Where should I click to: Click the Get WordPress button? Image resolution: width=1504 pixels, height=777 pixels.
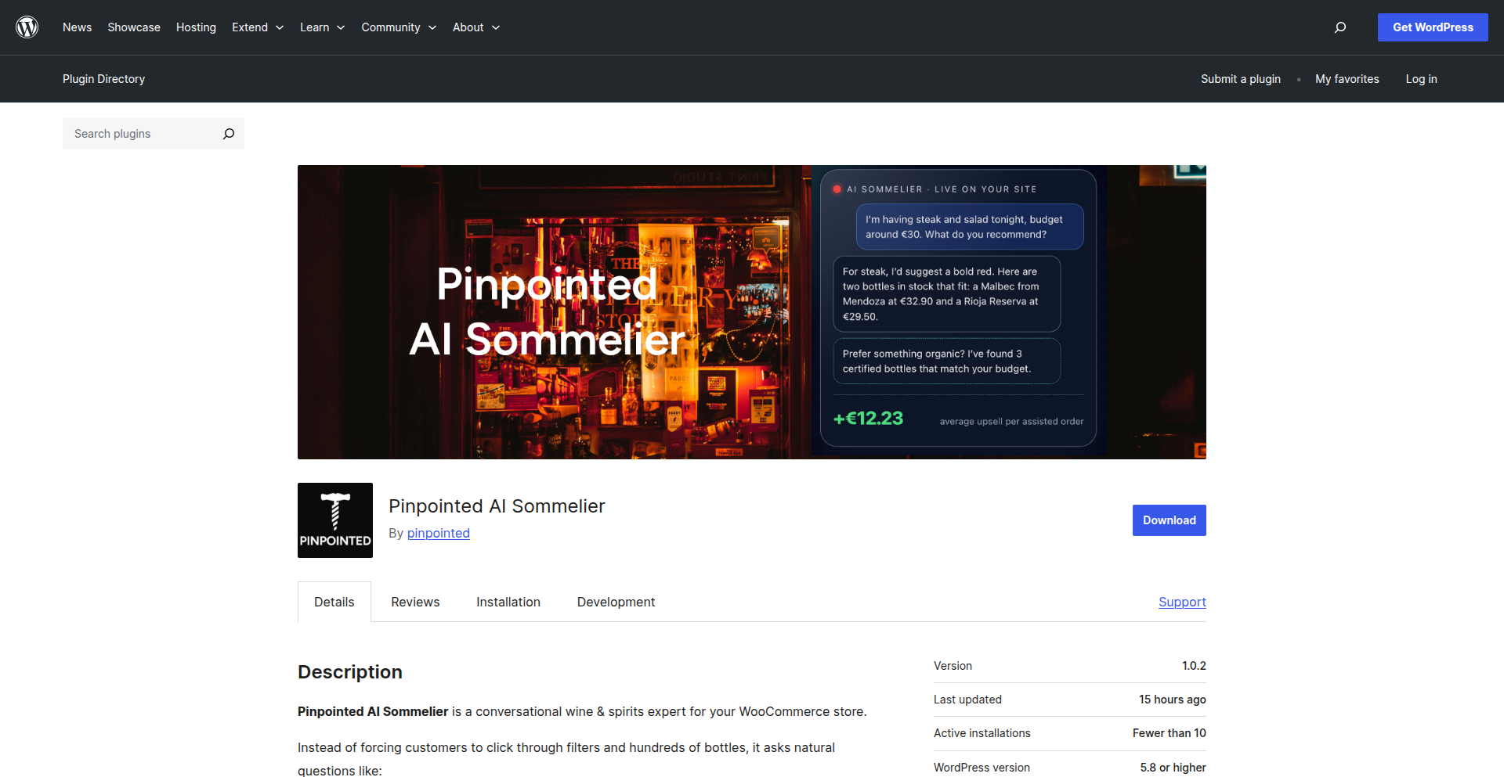tap(1433, 27)
